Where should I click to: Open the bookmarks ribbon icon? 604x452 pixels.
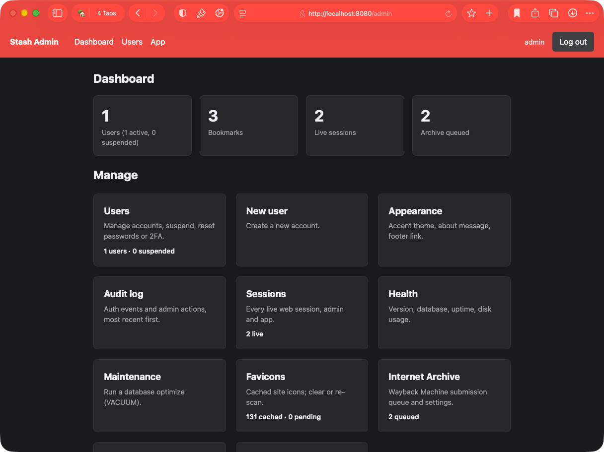click(x=517, y=13)
